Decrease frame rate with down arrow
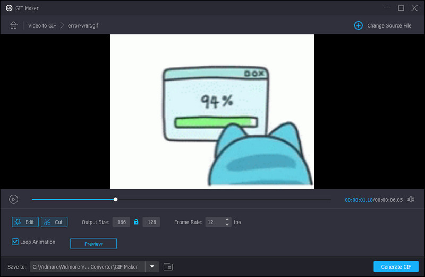The height and width of the screenshot is (277, 425). pos(227,225)
